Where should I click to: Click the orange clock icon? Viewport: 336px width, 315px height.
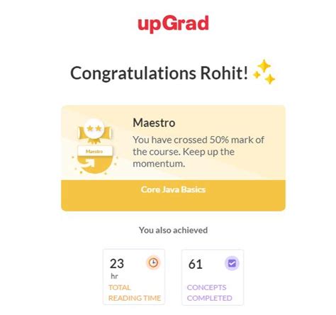tap(154, 262)
